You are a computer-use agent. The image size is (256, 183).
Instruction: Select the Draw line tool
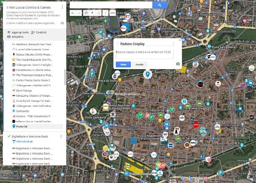tap(99, 13)
